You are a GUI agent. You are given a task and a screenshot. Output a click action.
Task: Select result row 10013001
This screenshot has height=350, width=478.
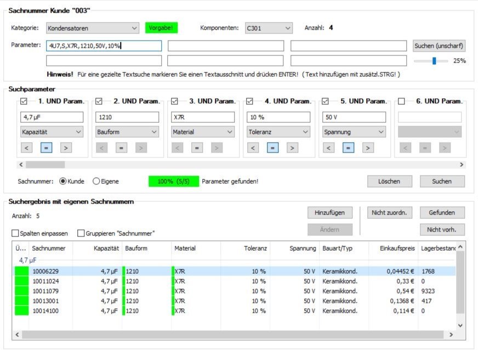235,301
